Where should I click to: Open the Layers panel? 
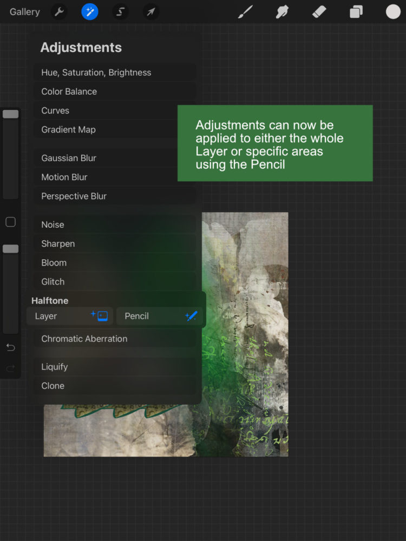(356, 11)
